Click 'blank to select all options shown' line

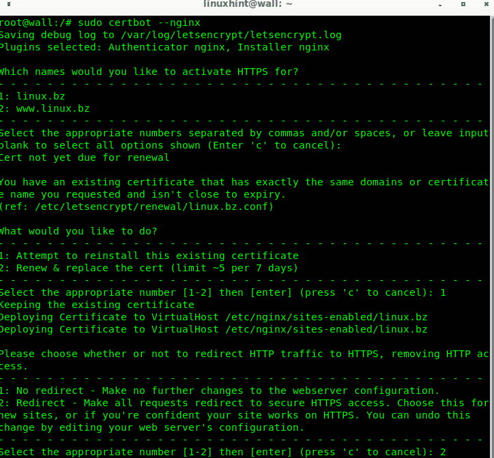click(x=171, y=145)
